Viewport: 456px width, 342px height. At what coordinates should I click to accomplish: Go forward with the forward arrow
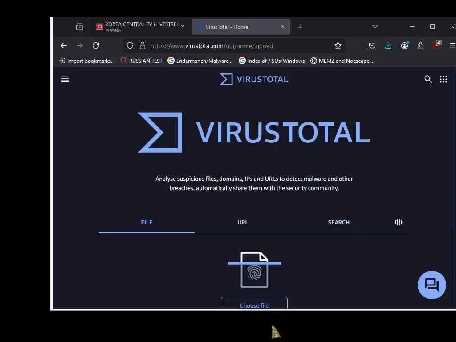(79, 46)
